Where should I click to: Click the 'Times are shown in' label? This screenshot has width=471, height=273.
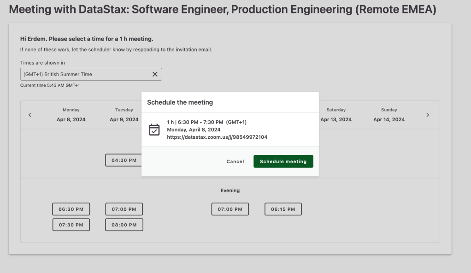tap(42, 63)
